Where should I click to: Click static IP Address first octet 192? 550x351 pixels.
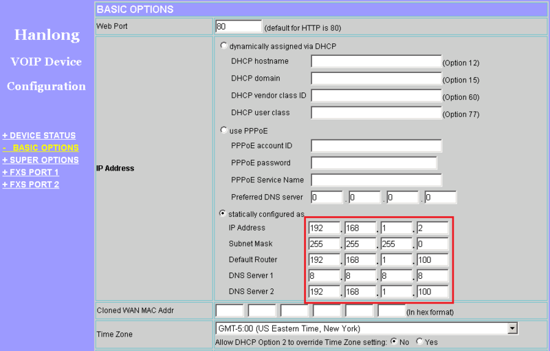(324, 228)
